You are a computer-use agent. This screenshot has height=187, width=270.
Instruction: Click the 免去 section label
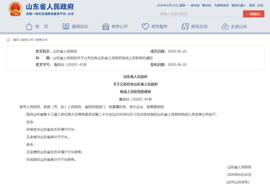(30, 145)
